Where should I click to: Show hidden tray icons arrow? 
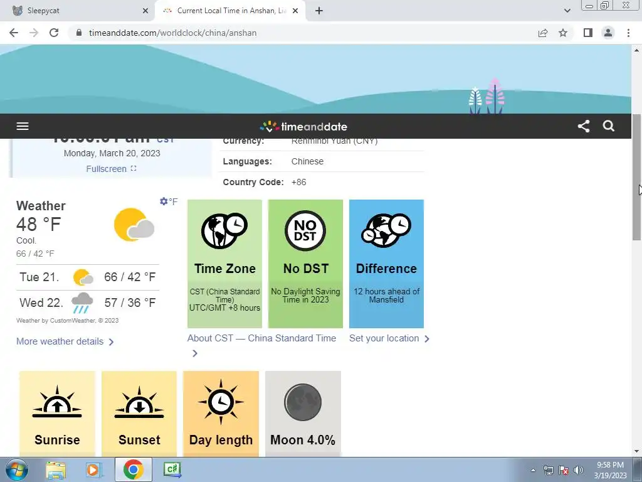[x=533, y=470]
